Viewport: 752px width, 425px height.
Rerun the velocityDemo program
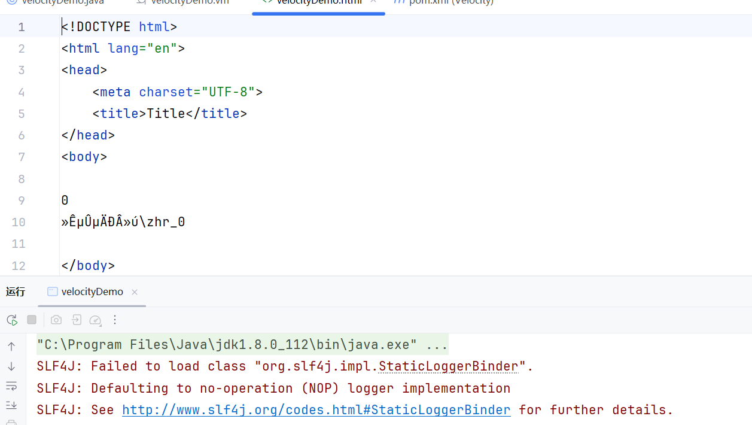point(12,320)
